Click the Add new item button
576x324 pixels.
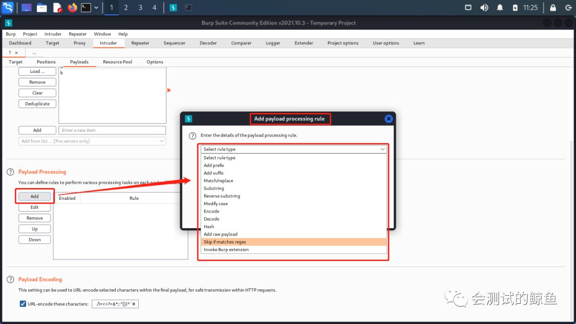[37, 130]
